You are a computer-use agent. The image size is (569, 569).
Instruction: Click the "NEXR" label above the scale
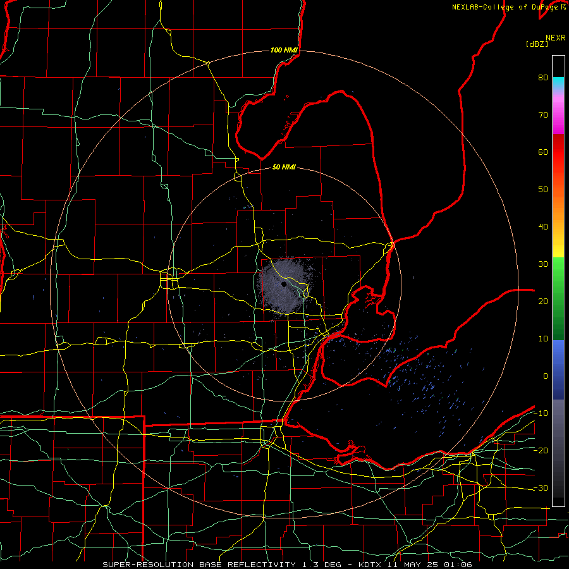(555, 38)
